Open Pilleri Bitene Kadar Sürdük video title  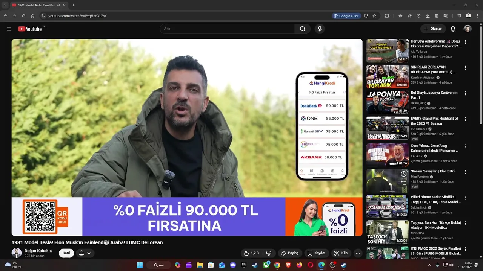(436, 199)
